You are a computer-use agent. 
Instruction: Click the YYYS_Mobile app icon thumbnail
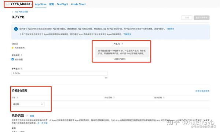(8, 4)
